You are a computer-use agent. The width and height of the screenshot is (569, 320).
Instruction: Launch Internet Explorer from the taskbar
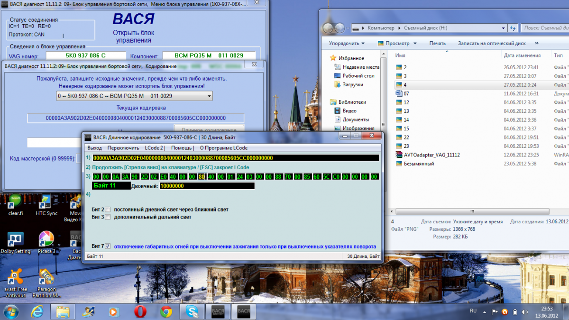(x=37, y=311)
